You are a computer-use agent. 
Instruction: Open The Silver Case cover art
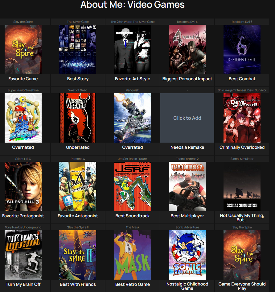(78, 49)
